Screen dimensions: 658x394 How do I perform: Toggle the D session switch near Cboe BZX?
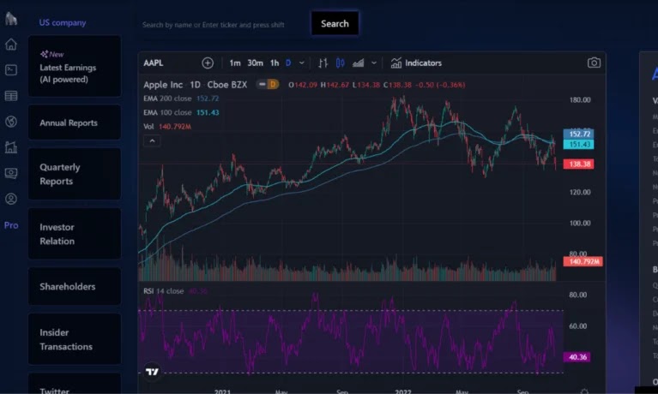268,84
